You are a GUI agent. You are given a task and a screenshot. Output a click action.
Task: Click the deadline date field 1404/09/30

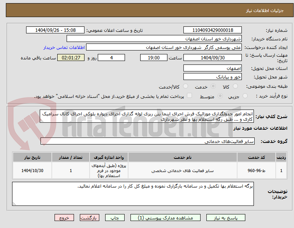pos(213,57)
